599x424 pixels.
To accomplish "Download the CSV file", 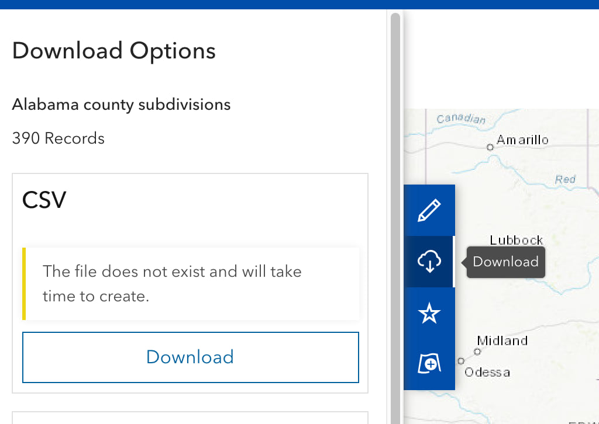I will 190,357.
